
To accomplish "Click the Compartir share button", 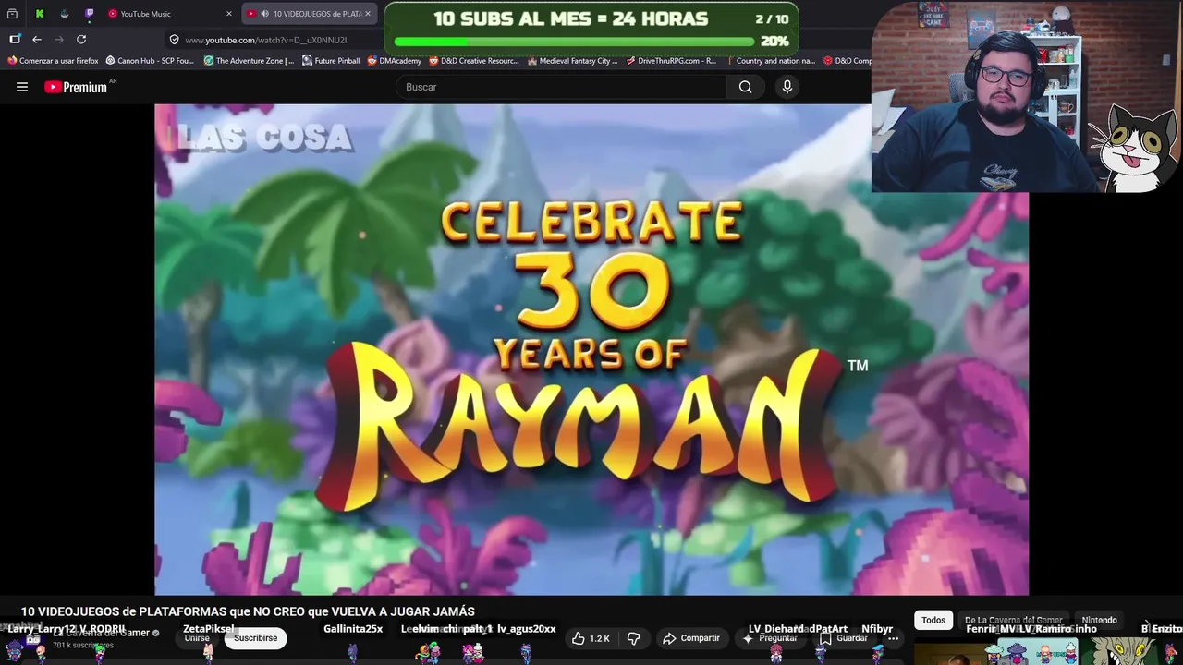I will (x=690, y=638).
